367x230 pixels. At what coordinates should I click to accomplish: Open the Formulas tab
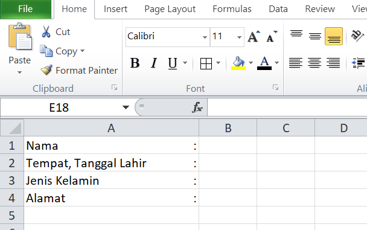tap(232, 9)
